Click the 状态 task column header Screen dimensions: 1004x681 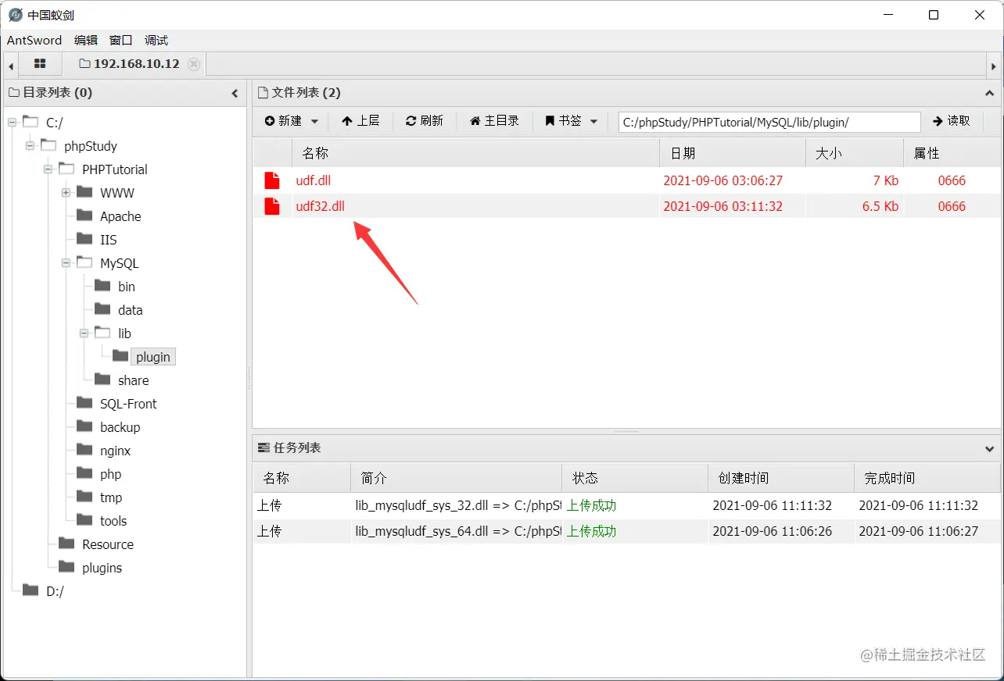[x=635, y=478]
